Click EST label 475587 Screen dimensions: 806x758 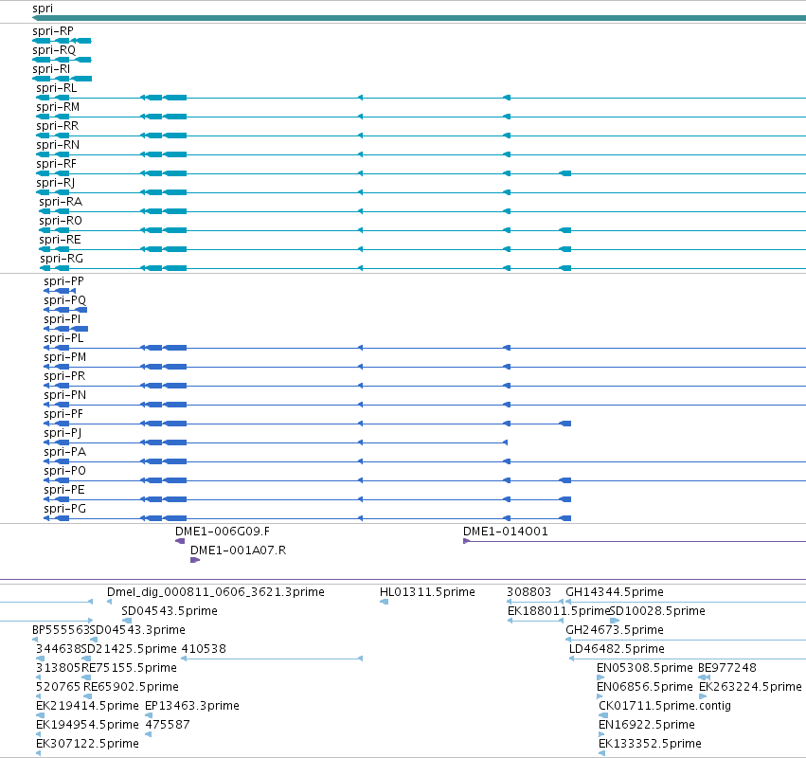point(168,725)
